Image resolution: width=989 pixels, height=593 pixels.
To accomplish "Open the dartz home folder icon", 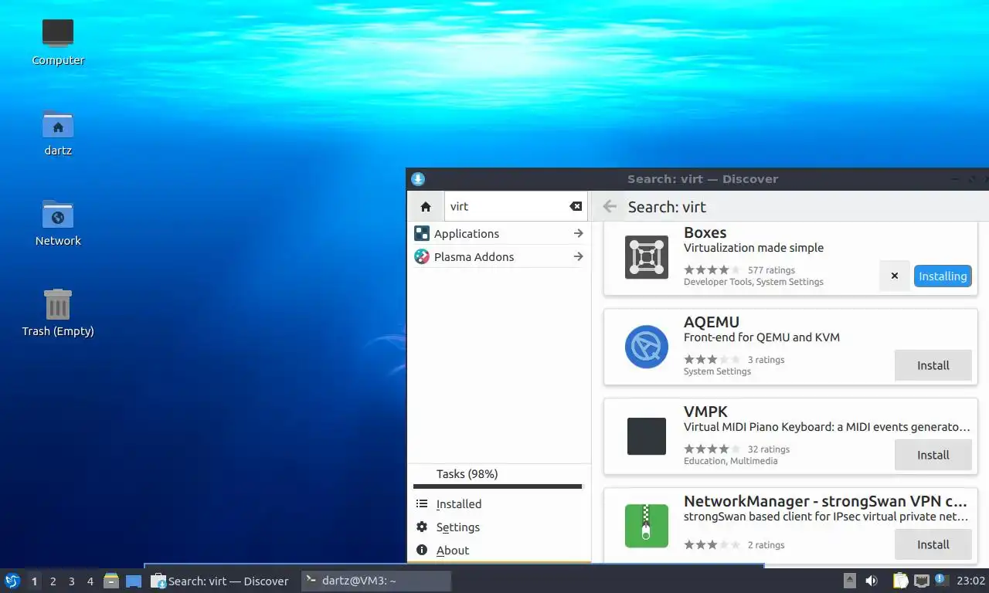I will (x=58, y=124).
